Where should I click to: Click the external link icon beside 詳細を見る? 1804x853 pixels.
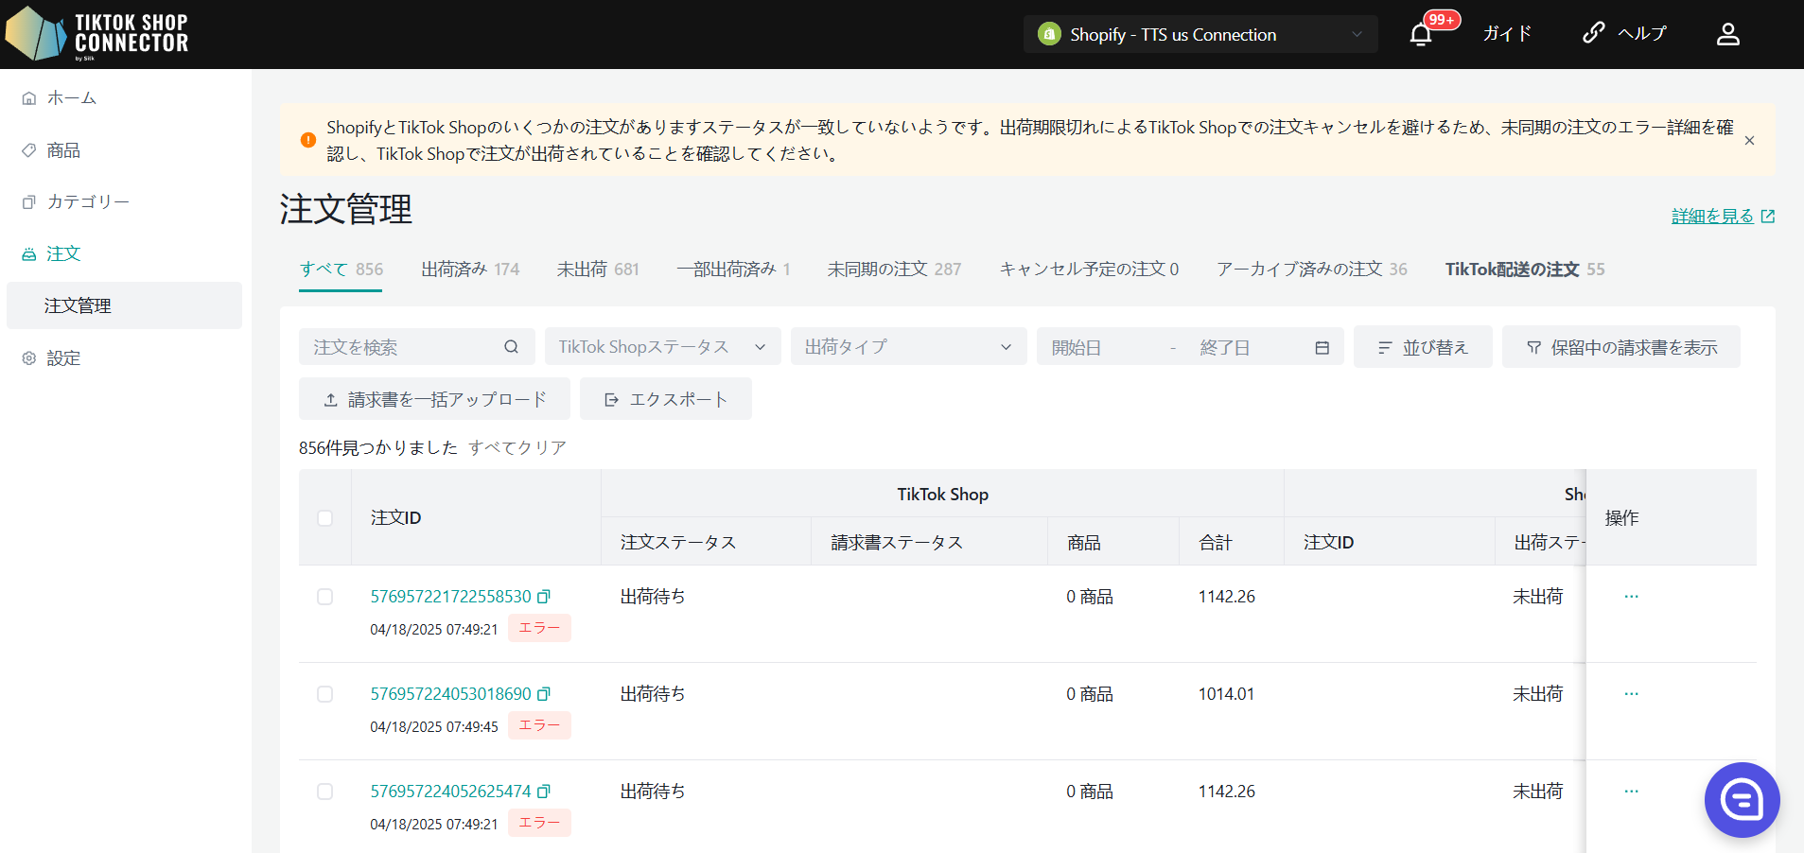(1767, 217)
